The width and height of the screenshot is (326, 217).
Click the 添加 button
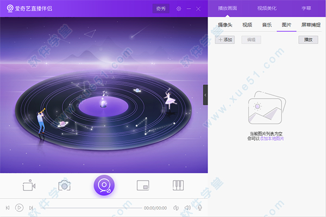225,40
